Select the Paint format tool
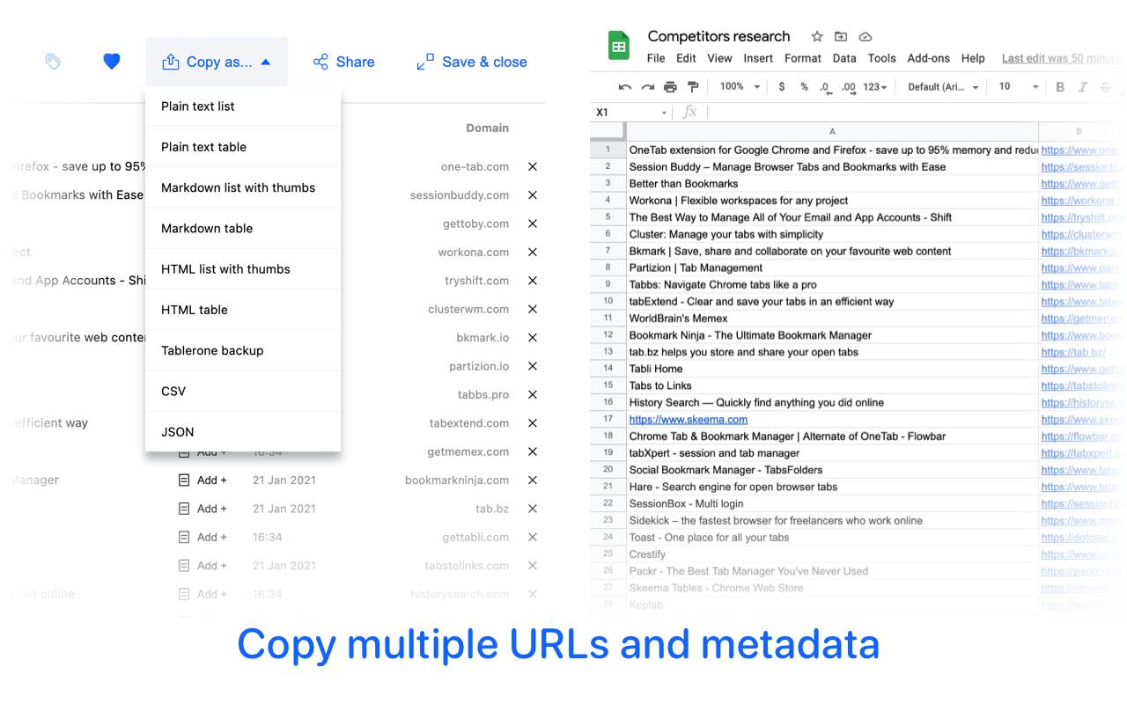Image resolution: width=1127 pixels, height=704 pixels. click(x=693, y=87)
